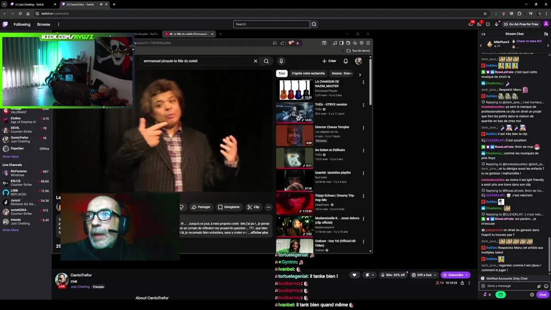The width and height of the screenshot is (551, 310).
Task: Open the browser media control icon
Action: click(x=530, y=13)
